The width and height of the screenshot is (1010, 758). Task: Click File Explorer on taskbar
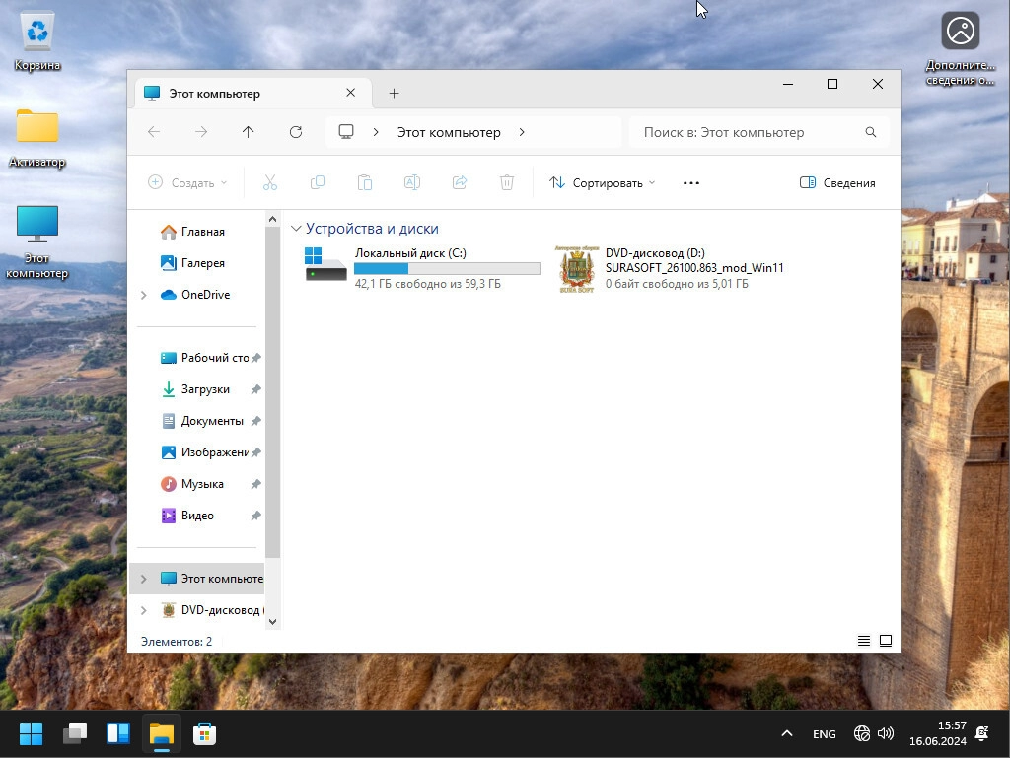[x=161, y=733]
